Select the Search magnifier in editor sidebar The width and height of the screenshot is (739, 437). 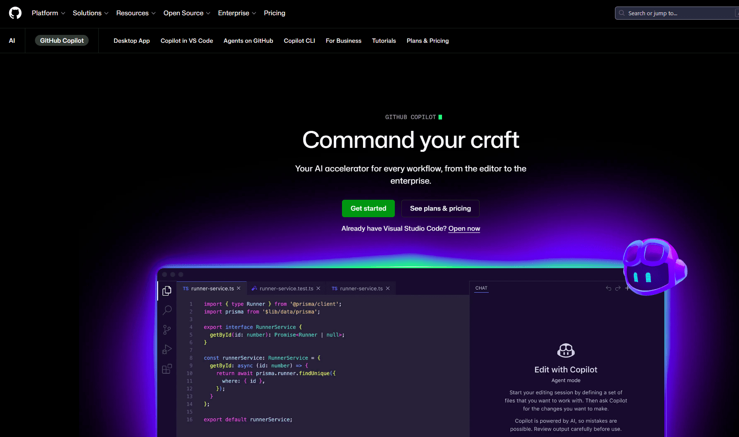pyautogui.click(x=167, y=310)
